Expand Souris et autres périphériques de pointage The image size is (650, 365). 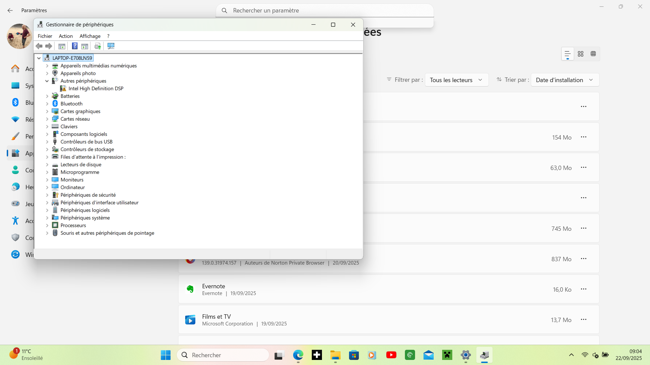pyautogui.click(x=47, y=233)
